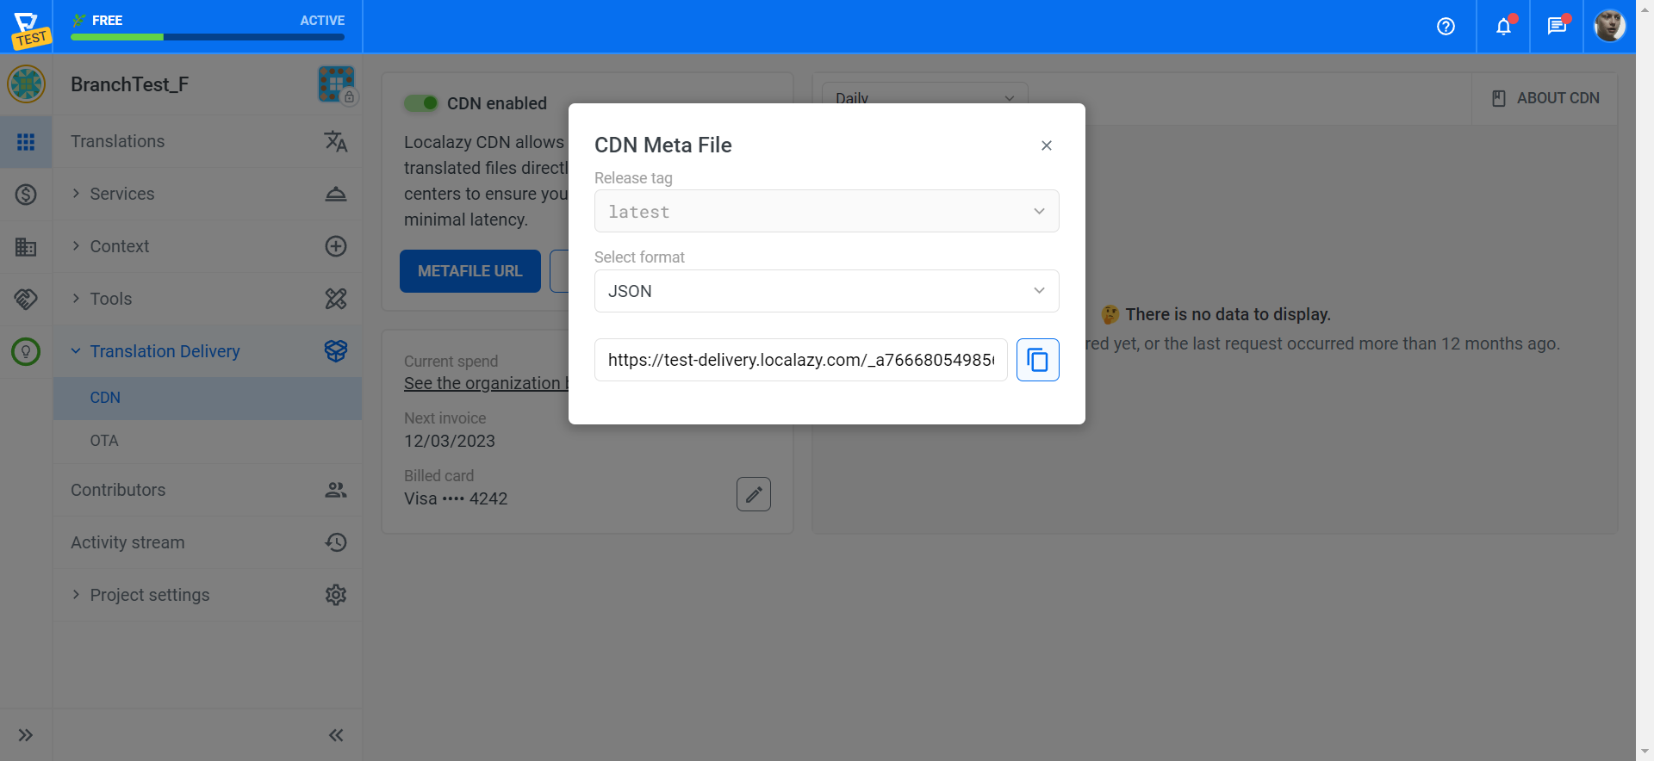1654x761 pixels.
Task: Click the Visa •••• 4242 card text
Action: (456, 498)
